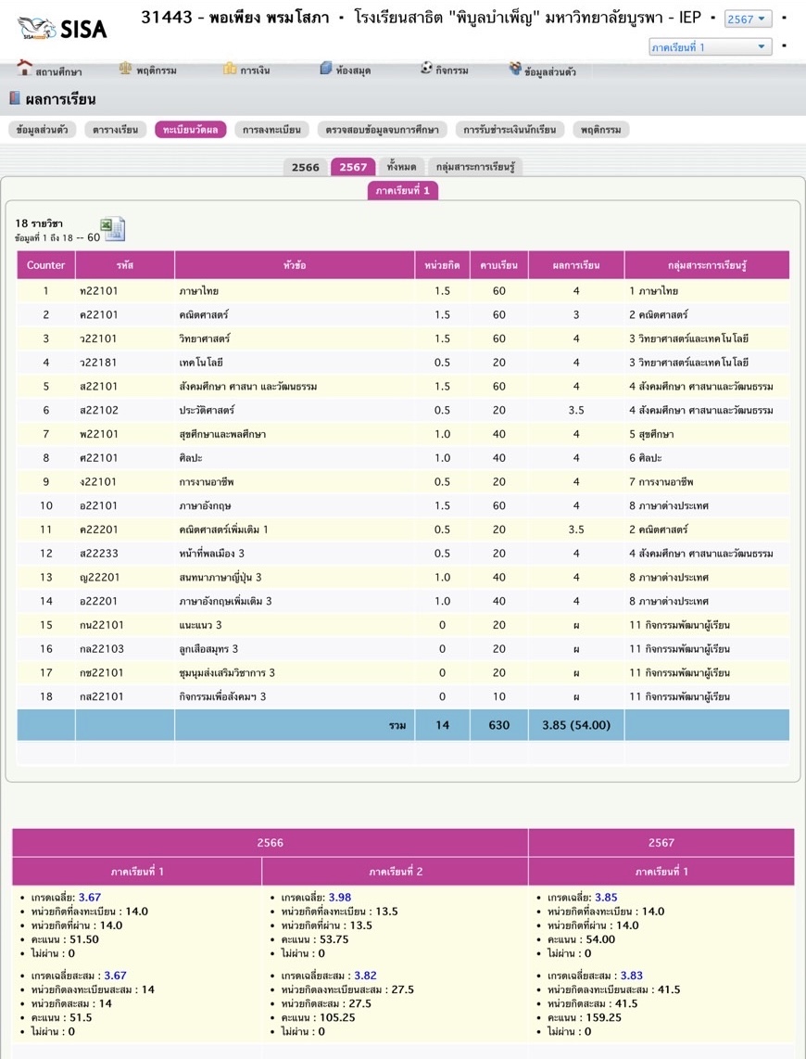Click the 3.82 cumulative GPA value
Viewport: 806px width, 1059px height.
coord(365,976)
